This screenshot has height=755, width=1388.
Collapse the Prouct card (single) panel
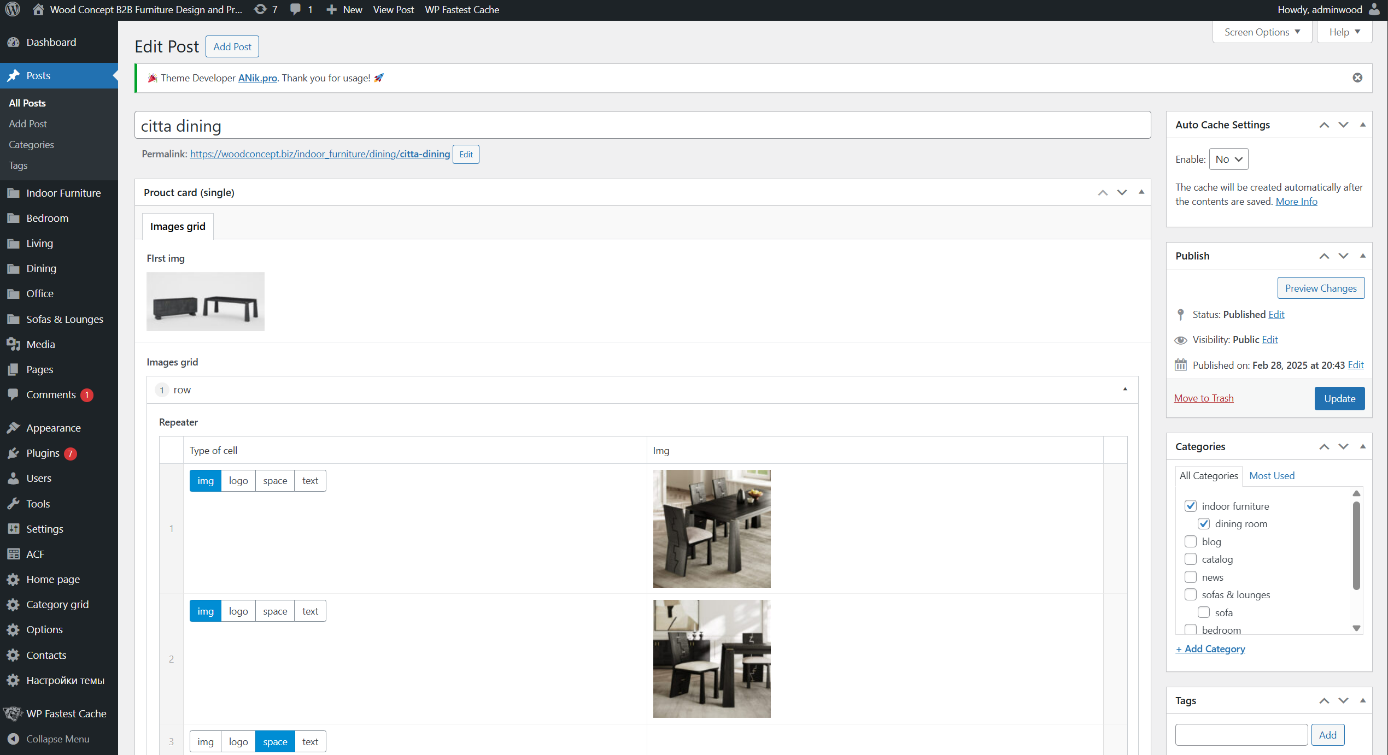[x=1141, y=192]
